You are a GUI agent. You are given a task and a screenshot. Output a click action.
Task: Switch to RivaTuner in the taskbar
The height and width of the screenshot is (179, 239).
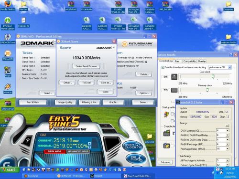(38, 176)
